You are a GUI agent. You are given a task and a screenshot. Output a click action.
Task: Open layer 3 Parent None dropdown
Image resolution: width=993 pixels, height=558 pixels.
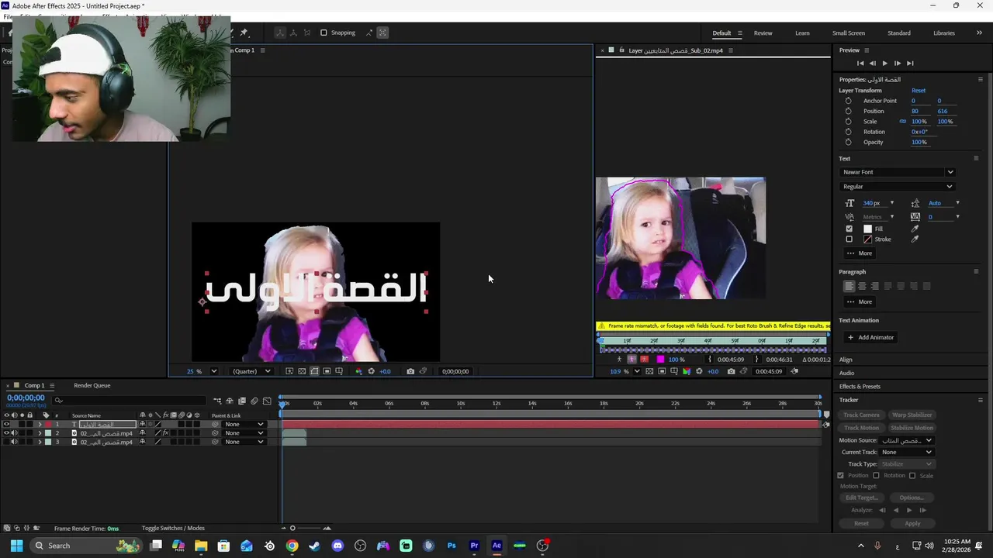pyautogui.click(x=244, y=442)
